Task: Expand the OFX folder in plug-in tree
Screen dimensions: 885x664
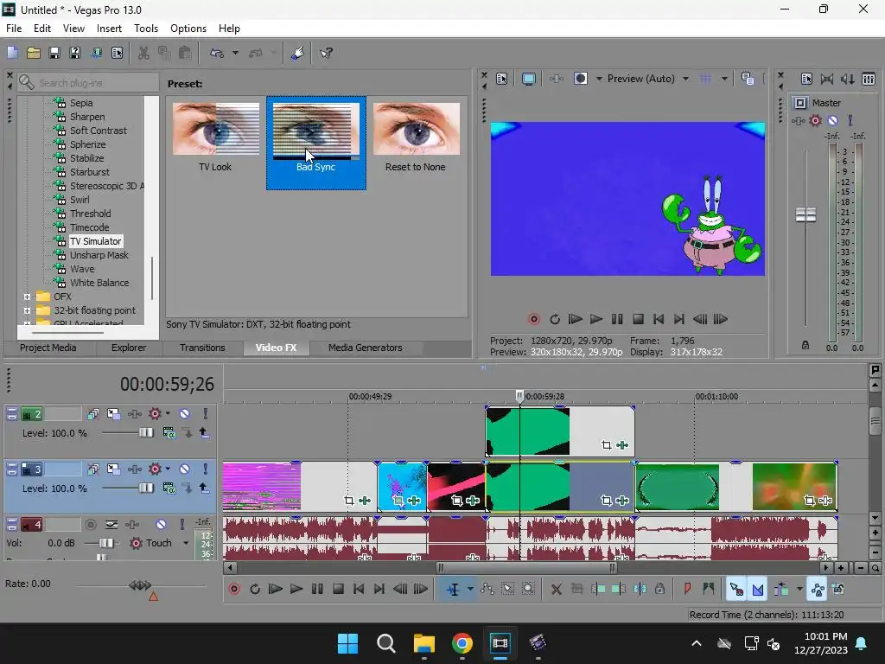Action: click(27, 297)
